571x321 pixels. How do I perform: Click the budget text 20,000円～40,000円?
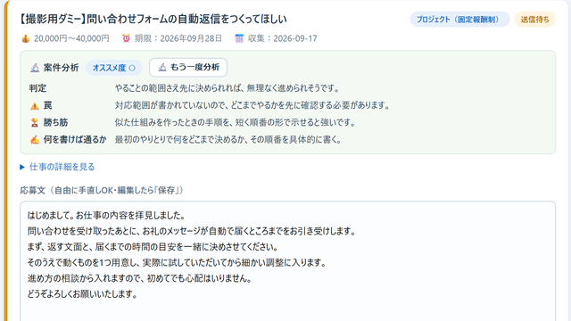71,38
